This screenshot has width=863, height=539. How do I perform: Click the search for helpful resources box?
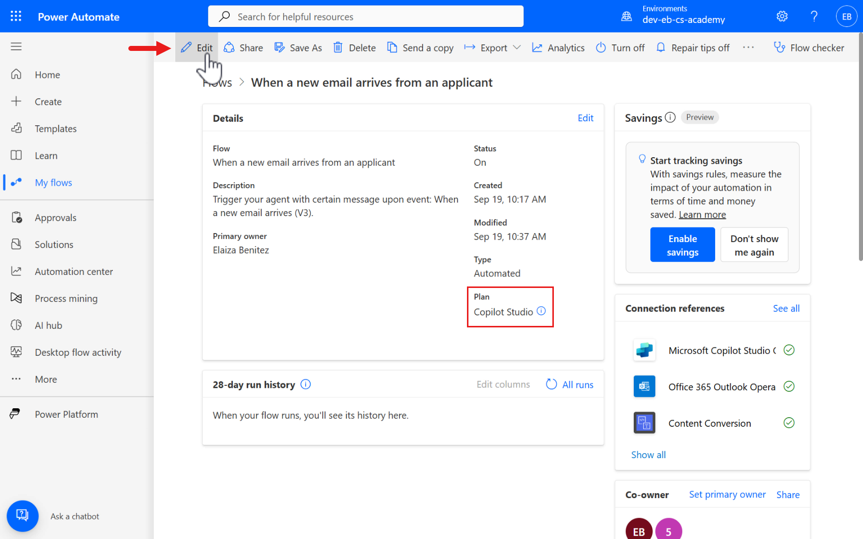366,16
